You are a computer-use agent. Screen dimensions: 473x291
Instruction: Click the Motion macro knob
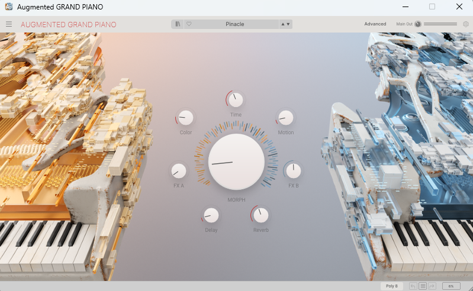coord(286,118)
